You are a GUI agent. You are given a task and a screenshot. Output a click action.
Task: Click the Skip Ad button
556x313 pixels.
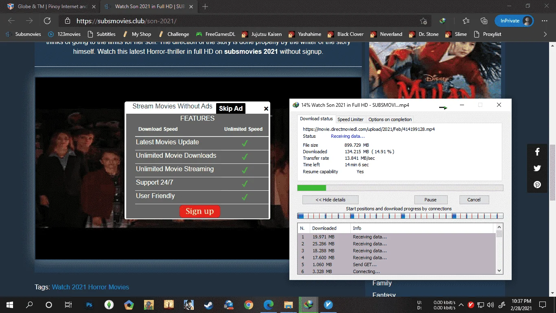(x=231, y=108)
